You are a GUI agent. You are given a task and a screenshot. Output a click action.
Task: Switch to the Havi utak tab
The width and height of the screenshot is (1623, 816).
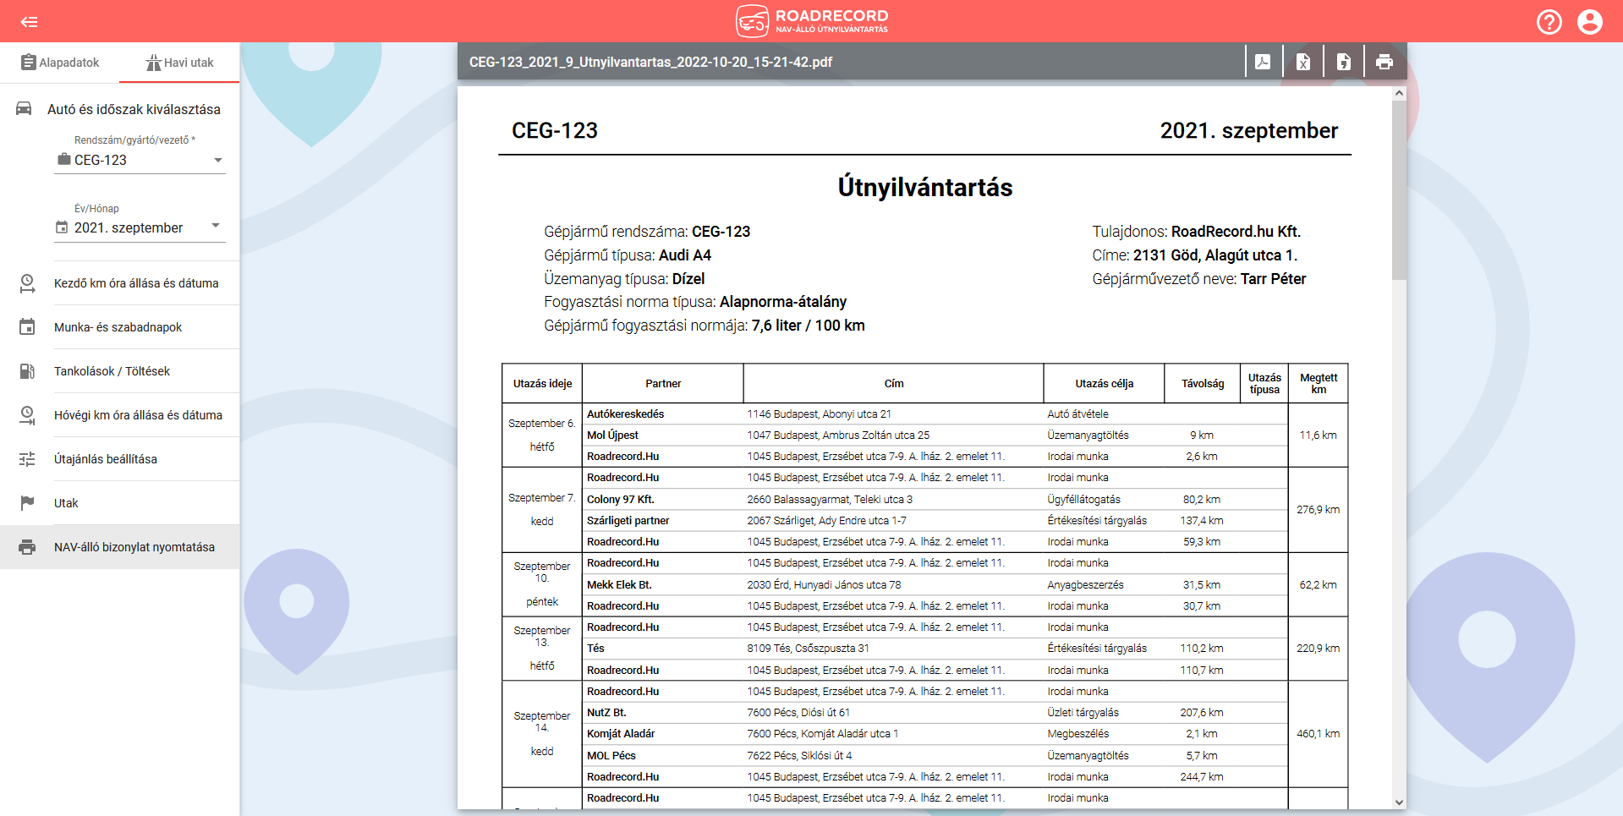[179, 63]
